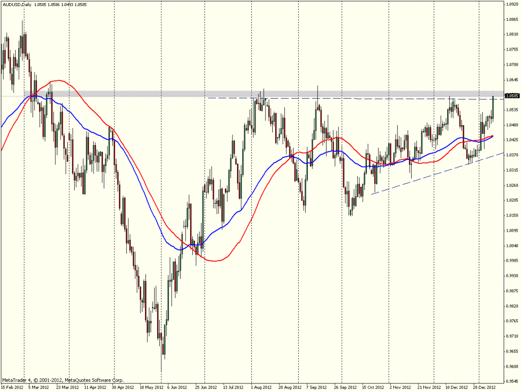
Task: Click the 15 Feb 2012 date label
Action: [12, 386]
